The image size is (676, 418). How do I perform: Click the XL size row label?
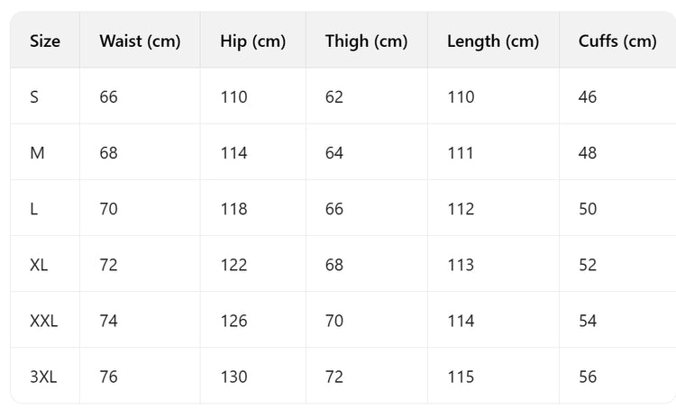coord(39,265)
